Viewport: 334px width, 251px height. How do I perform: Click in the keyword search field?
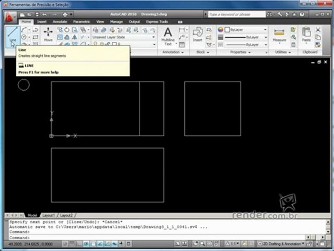coord(237,14)
